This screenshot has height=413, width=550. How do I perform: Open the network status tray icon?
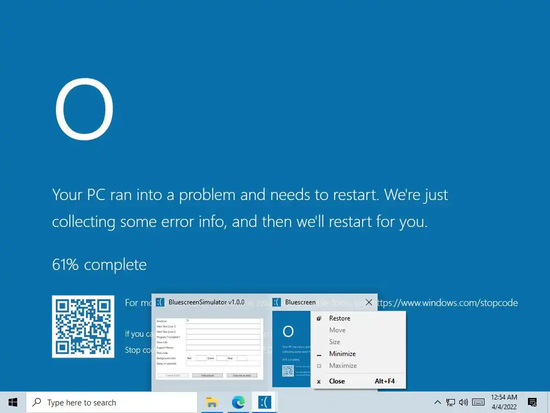click(x=451, y=402)
